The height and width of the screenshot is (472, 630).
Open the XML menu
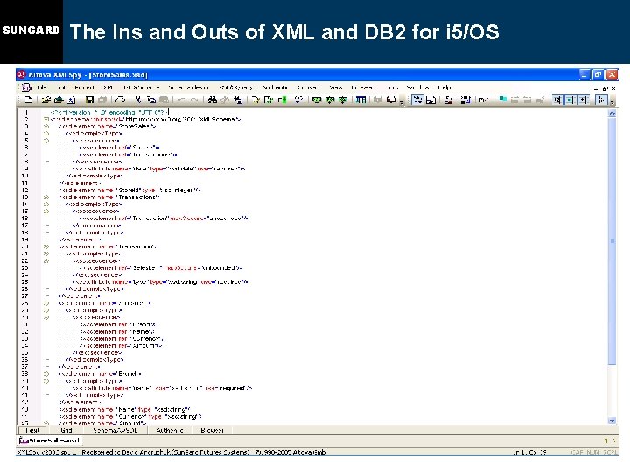click(108, 87)
